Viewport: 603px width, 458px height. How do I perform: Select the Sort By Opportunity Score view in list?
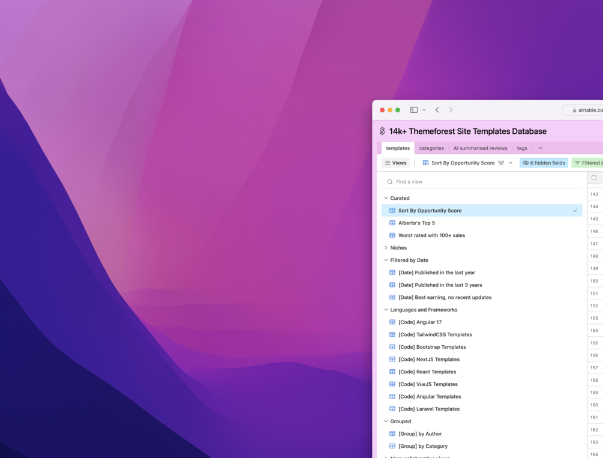coord(482,211)
